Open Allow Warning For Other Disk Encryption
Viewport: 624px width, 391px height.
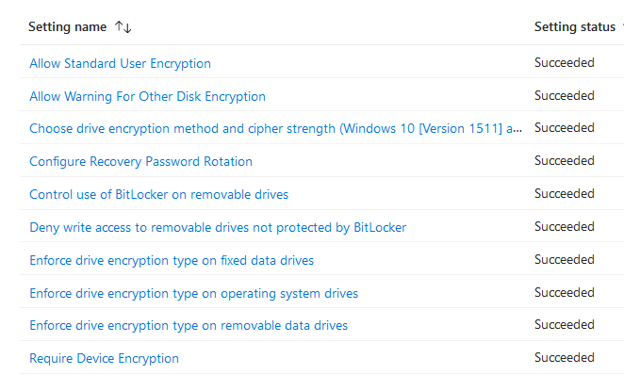pos(147,96)
